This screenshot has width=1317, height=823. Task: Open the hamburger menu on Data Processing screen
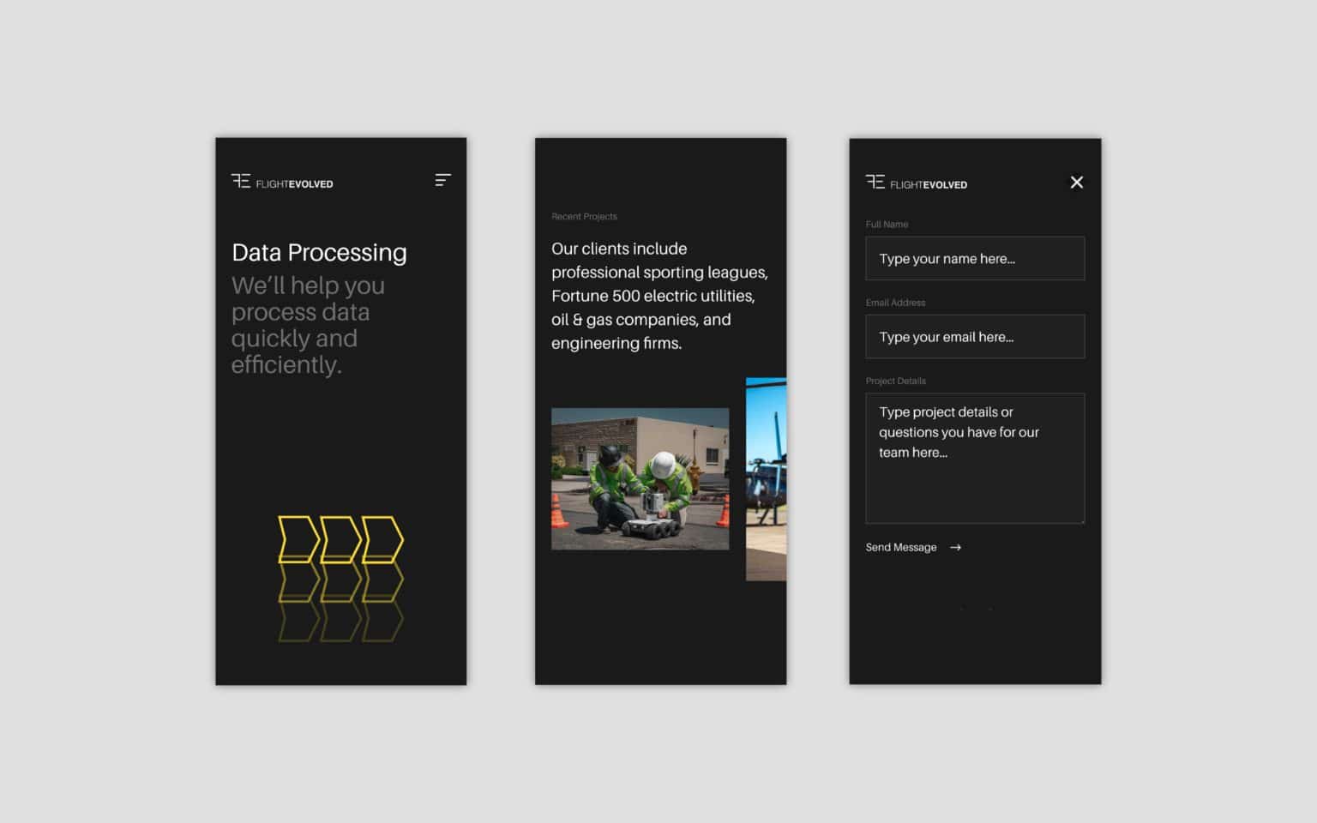coord(442,180)
